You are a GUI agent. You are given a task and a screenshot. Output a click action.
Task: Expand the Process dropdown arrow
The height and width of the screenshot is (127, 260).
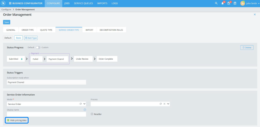click(x=168, y=104)
